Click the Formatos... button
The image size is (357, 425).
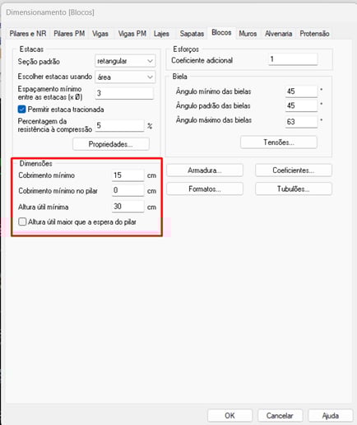pos(205,189)
